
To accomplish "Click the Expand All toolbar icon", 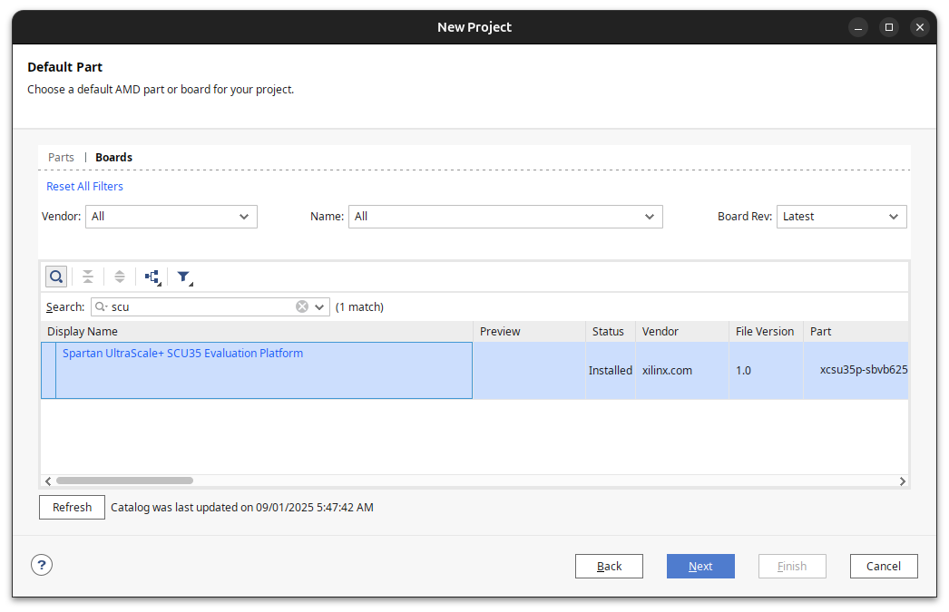I will click(x=119, y=277).
